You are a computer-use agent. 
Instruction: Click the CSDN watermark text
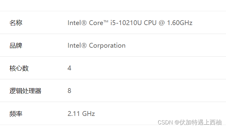(165, 122)
